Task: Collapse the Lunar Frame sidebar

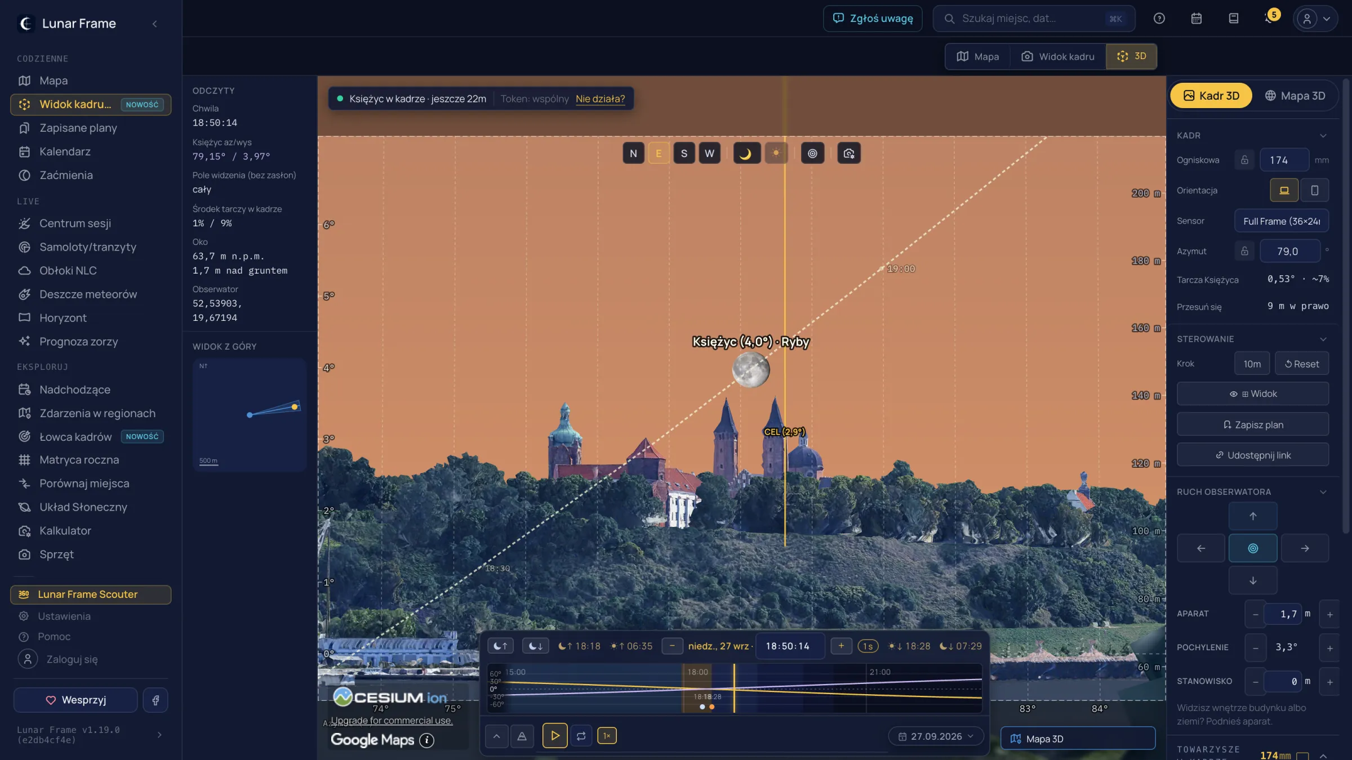Action: coord(154,24)
